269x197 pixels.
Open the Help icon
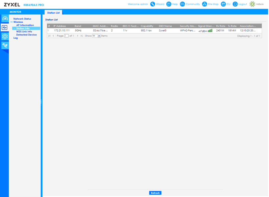[169, 4]
